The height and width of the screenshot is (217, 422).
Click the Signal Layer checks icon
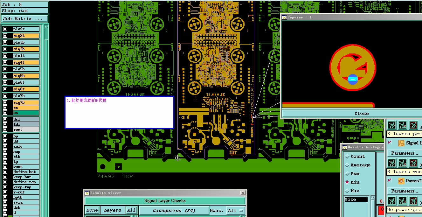coord(401,143)
